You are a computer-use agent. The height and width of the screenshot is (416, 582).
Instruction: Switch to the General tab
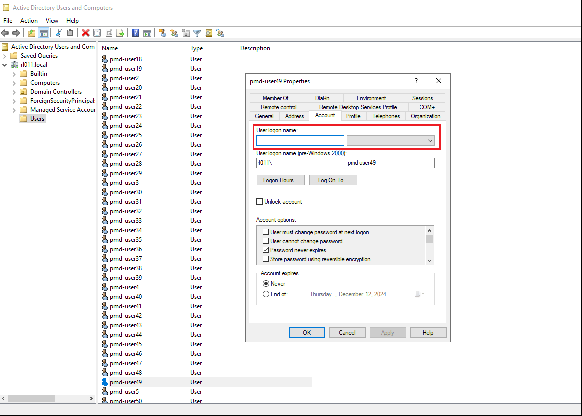[x=264, y=116]
